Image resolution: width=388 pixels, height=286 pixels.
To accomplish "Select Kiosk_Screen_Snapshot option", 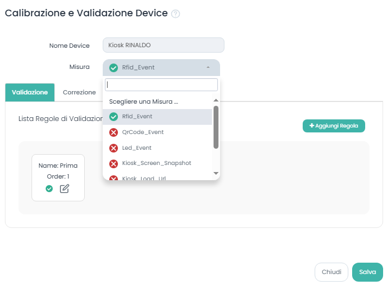I will pos(157,163).
